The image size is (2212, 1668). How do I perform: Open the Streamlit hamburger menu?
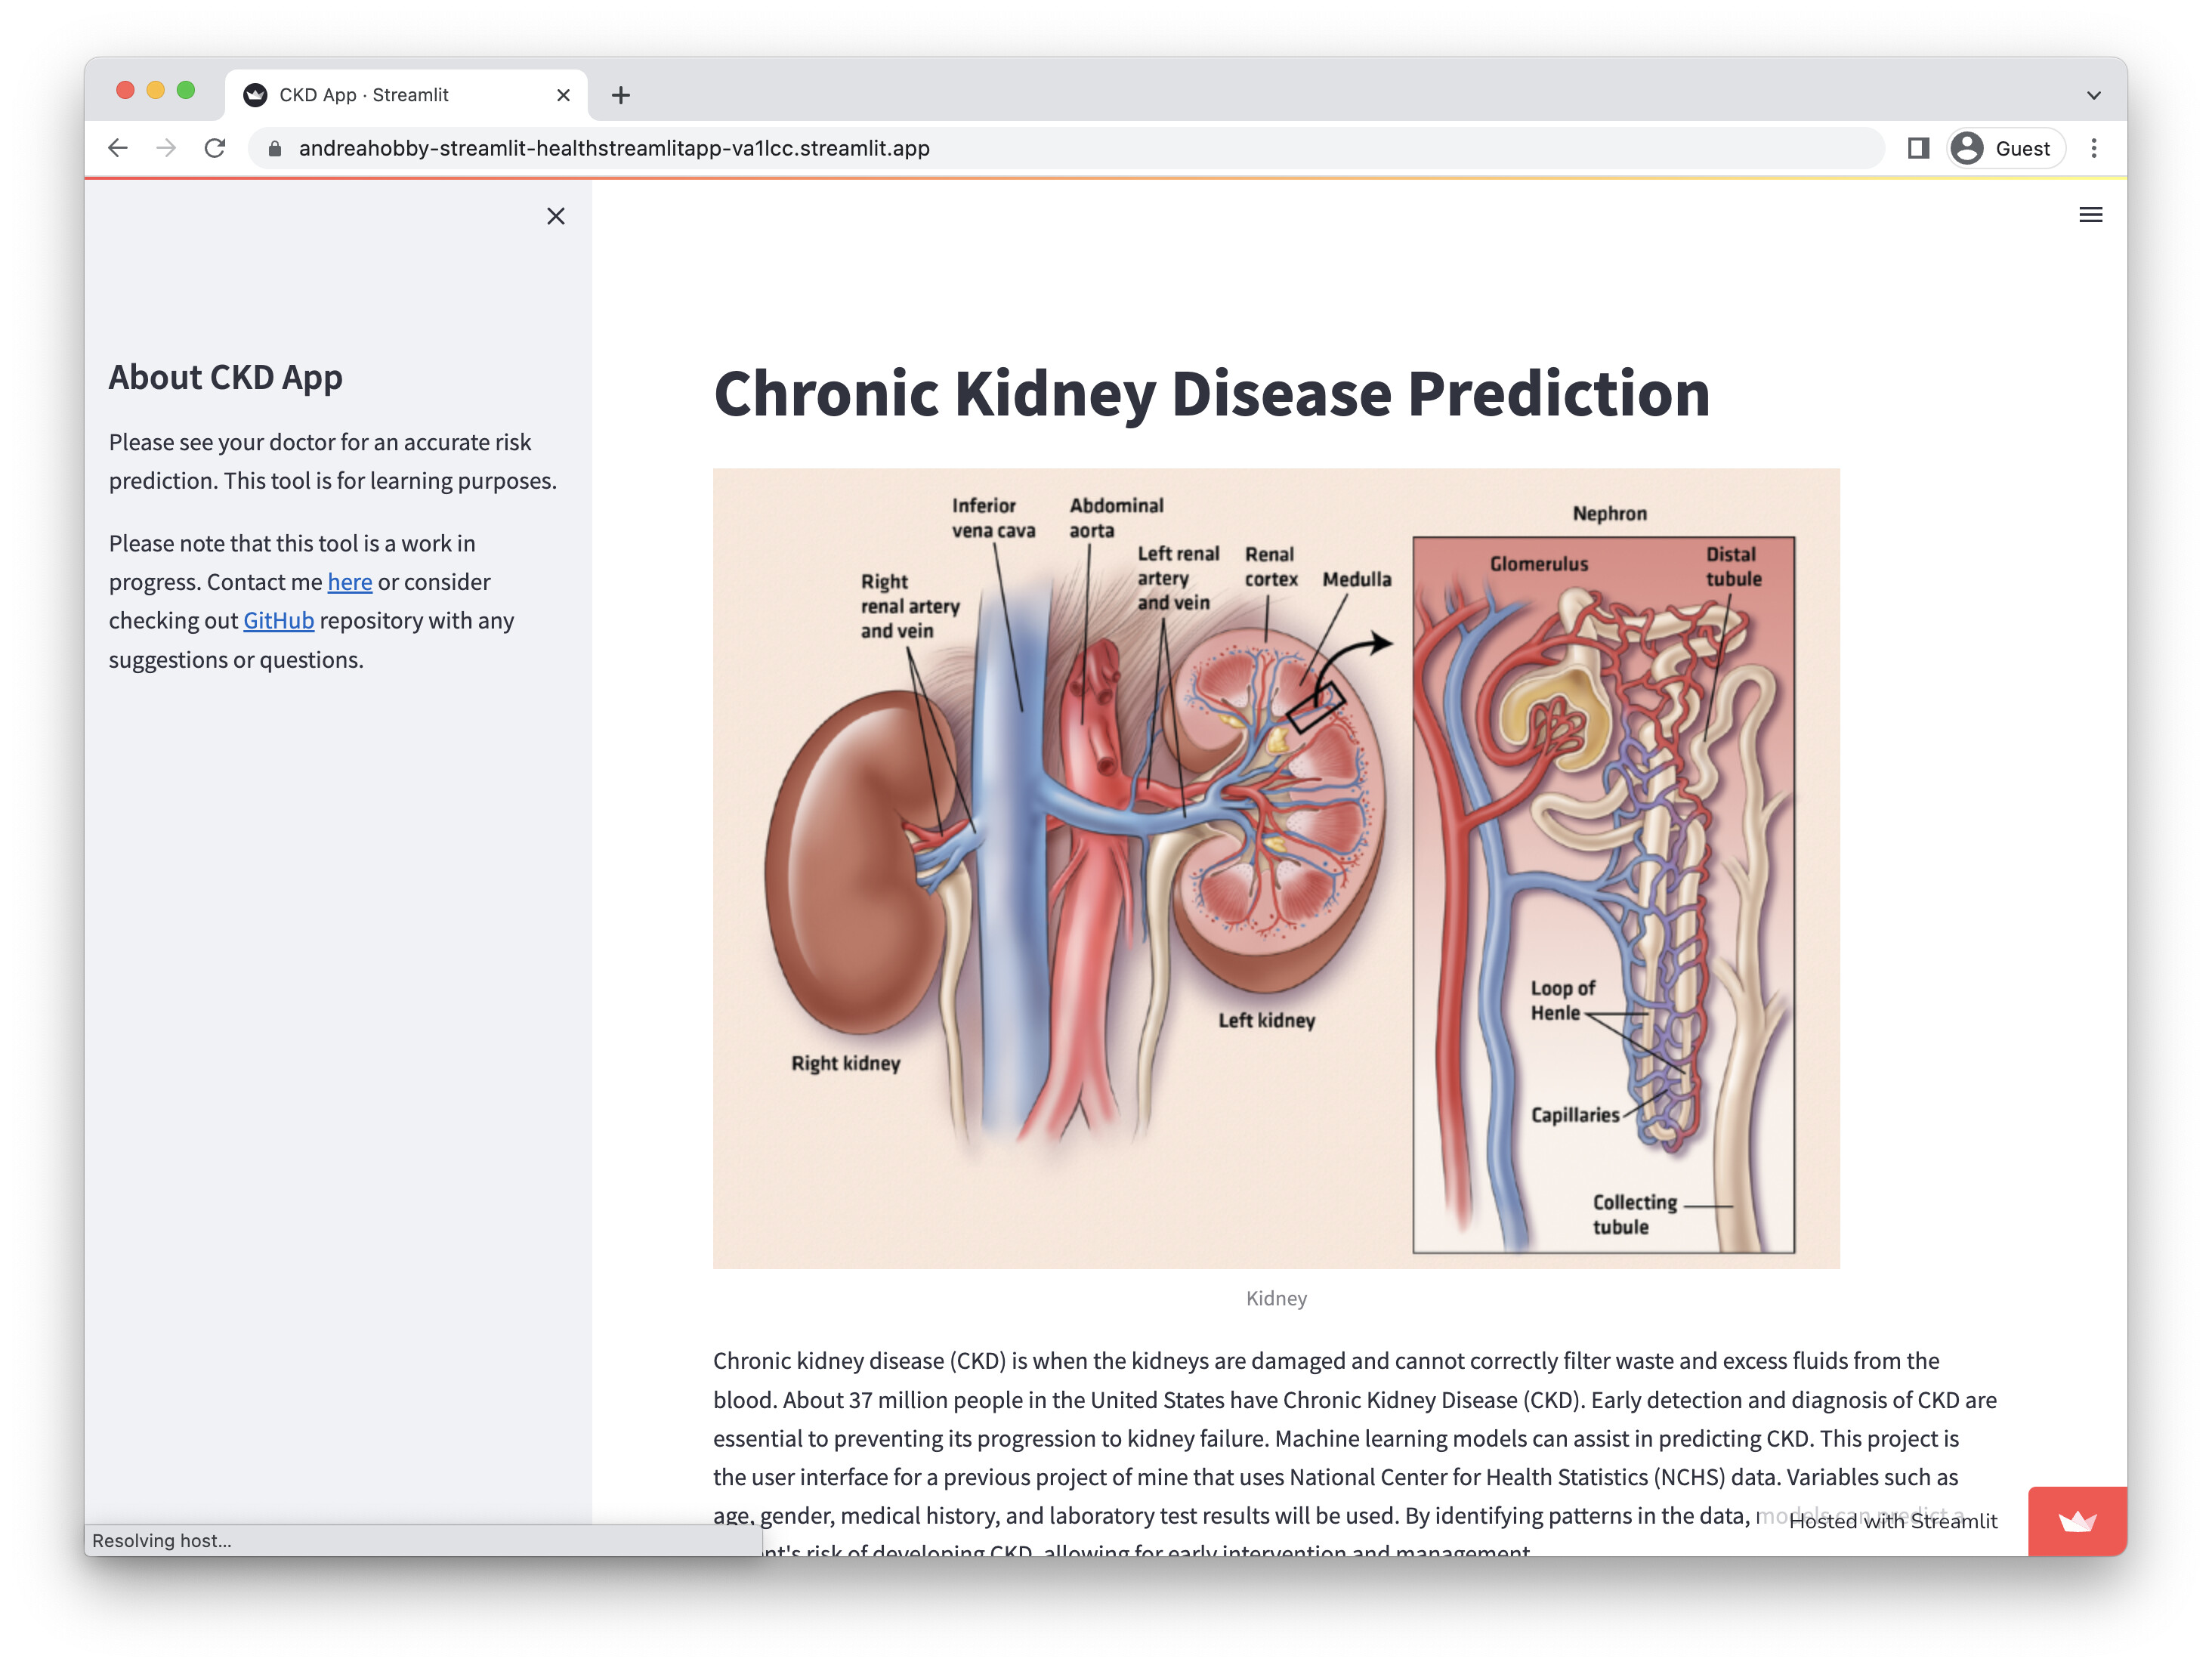2090,215
